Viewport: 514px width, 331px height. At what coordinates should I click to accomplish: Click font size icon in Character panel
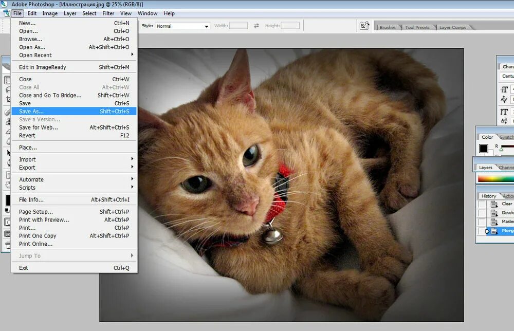tap(504, 89)
